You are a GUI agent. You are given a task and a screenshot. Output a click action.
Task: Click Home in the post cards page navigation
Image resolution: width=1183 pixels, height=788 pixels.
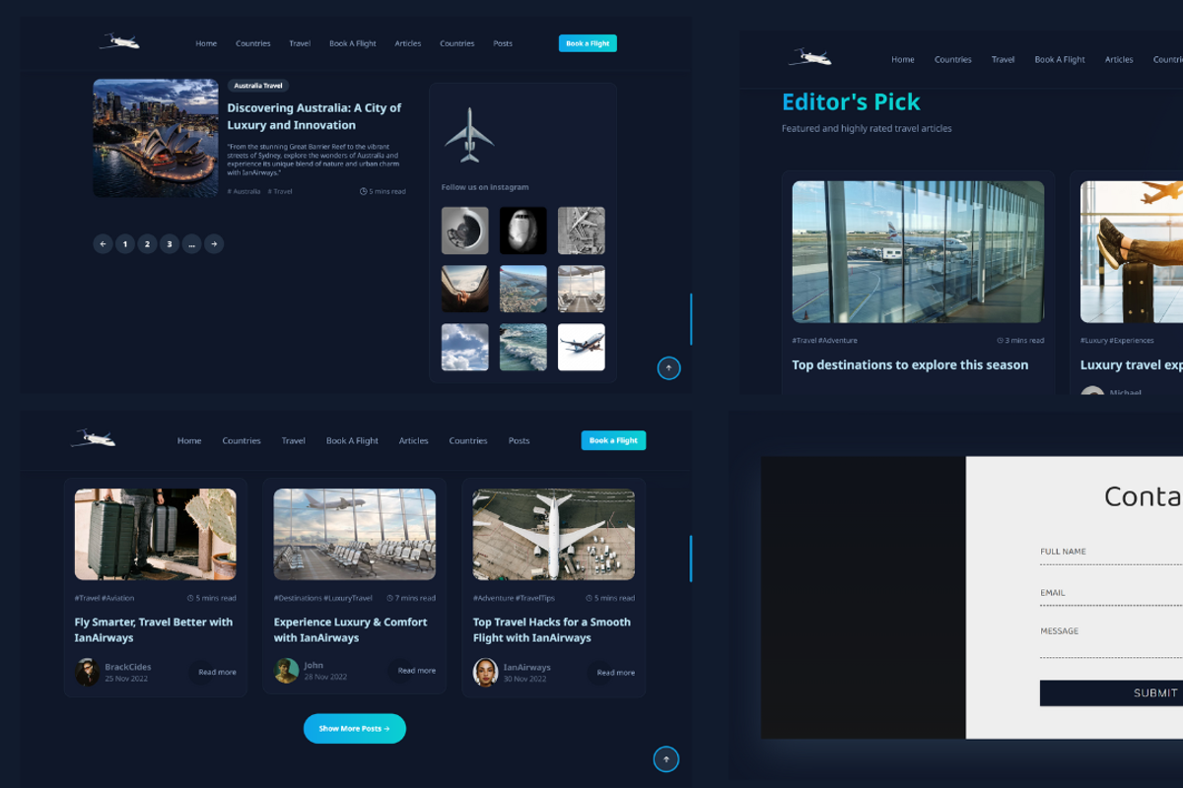[189, 440]
